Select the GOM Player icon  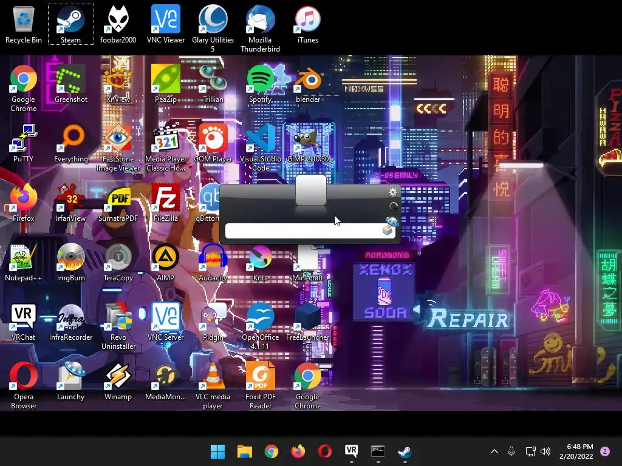click(x=213, y=143)
